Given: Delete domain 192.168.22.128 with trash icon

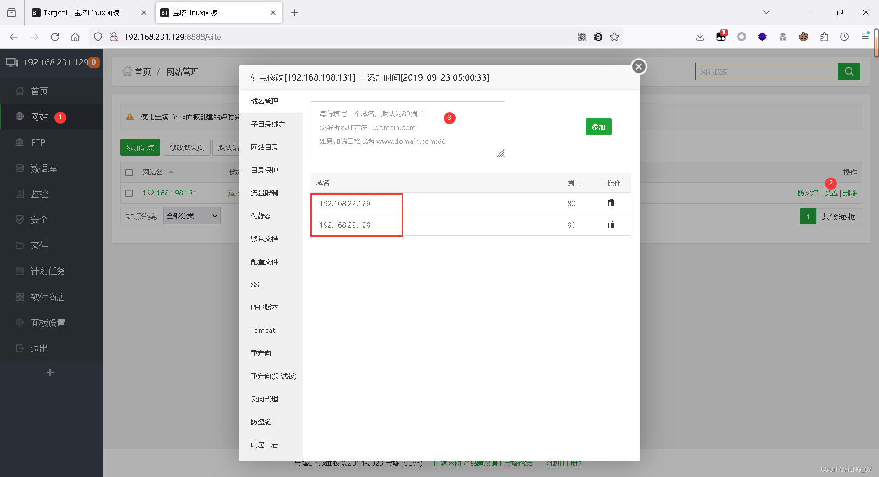Looking at the screenshot, I should 611,224.
